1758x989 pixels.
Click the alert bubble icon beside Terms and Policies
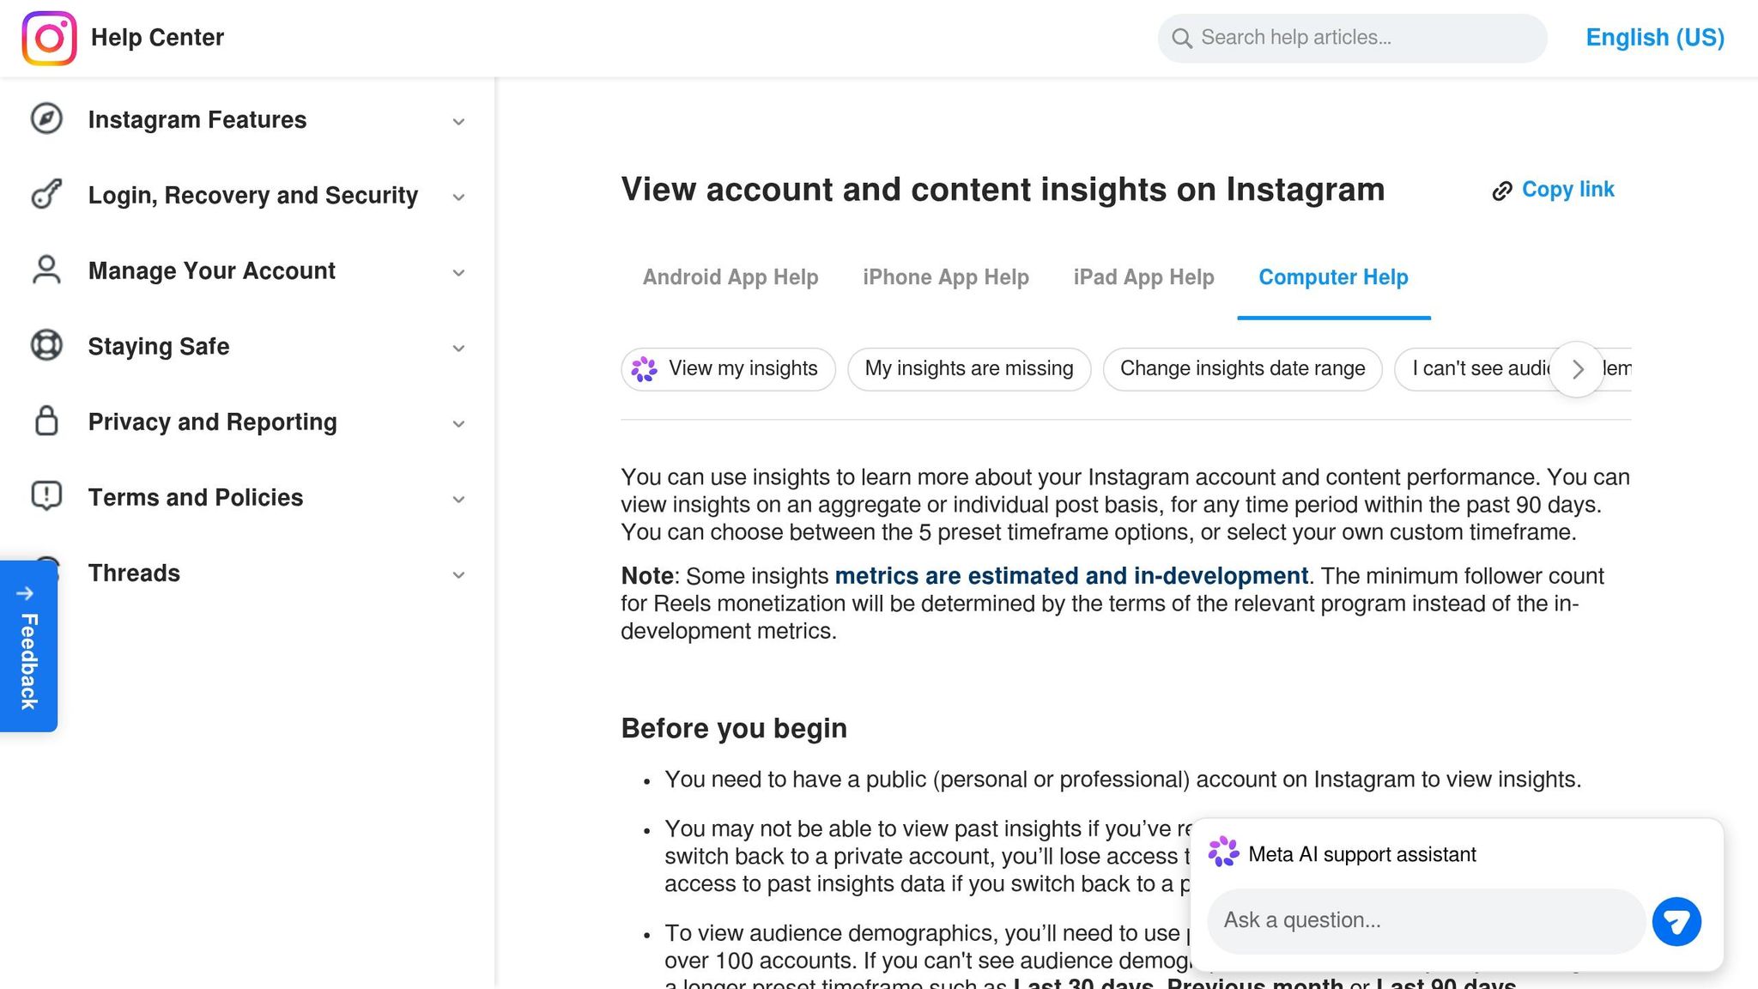[x=46, y=496]
